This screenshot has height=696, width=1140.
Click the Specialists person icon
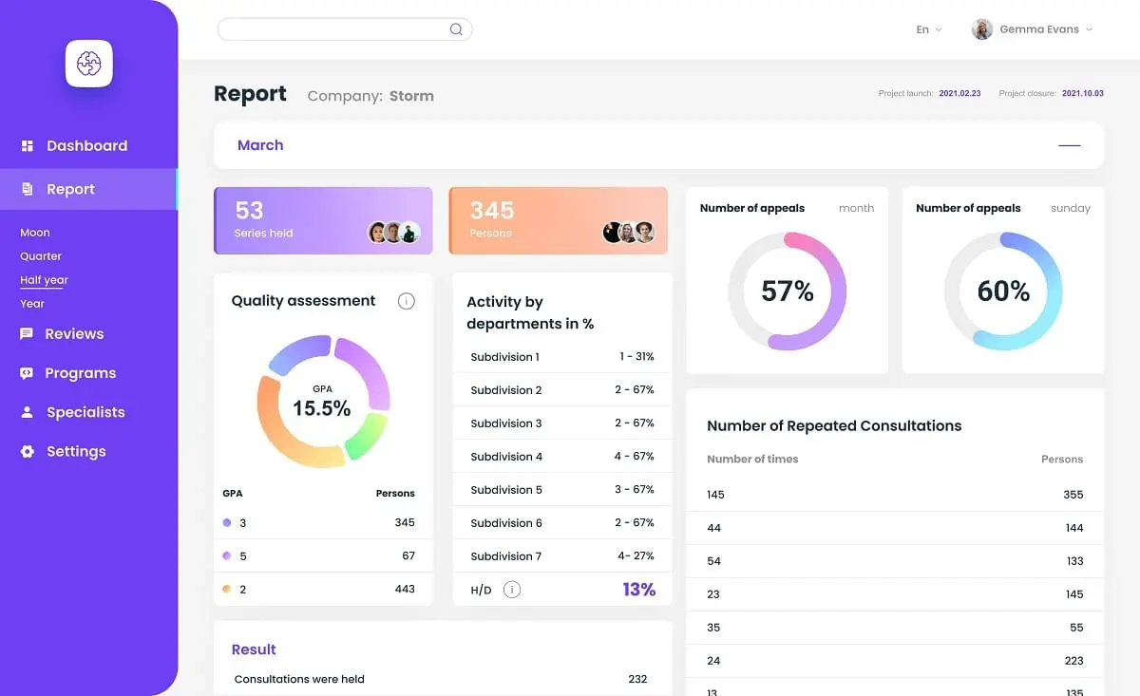coord(27,412)
